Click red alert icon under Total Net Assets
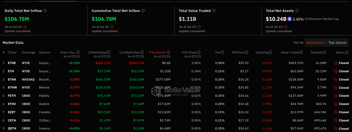352x132 pixels. 286,27
